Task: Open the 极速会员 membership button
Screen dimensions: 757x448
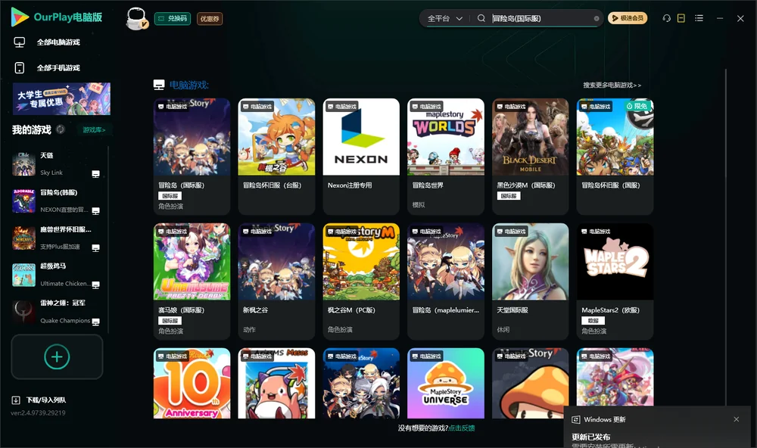Action: point(628,18)
